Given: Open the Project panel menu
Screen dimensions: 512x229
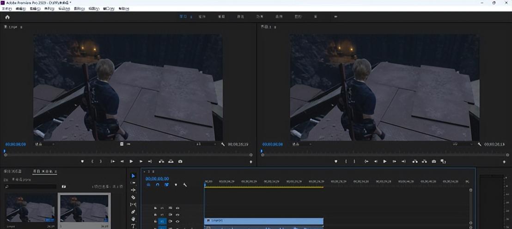Looking at the screenshot, I should 56,172.
